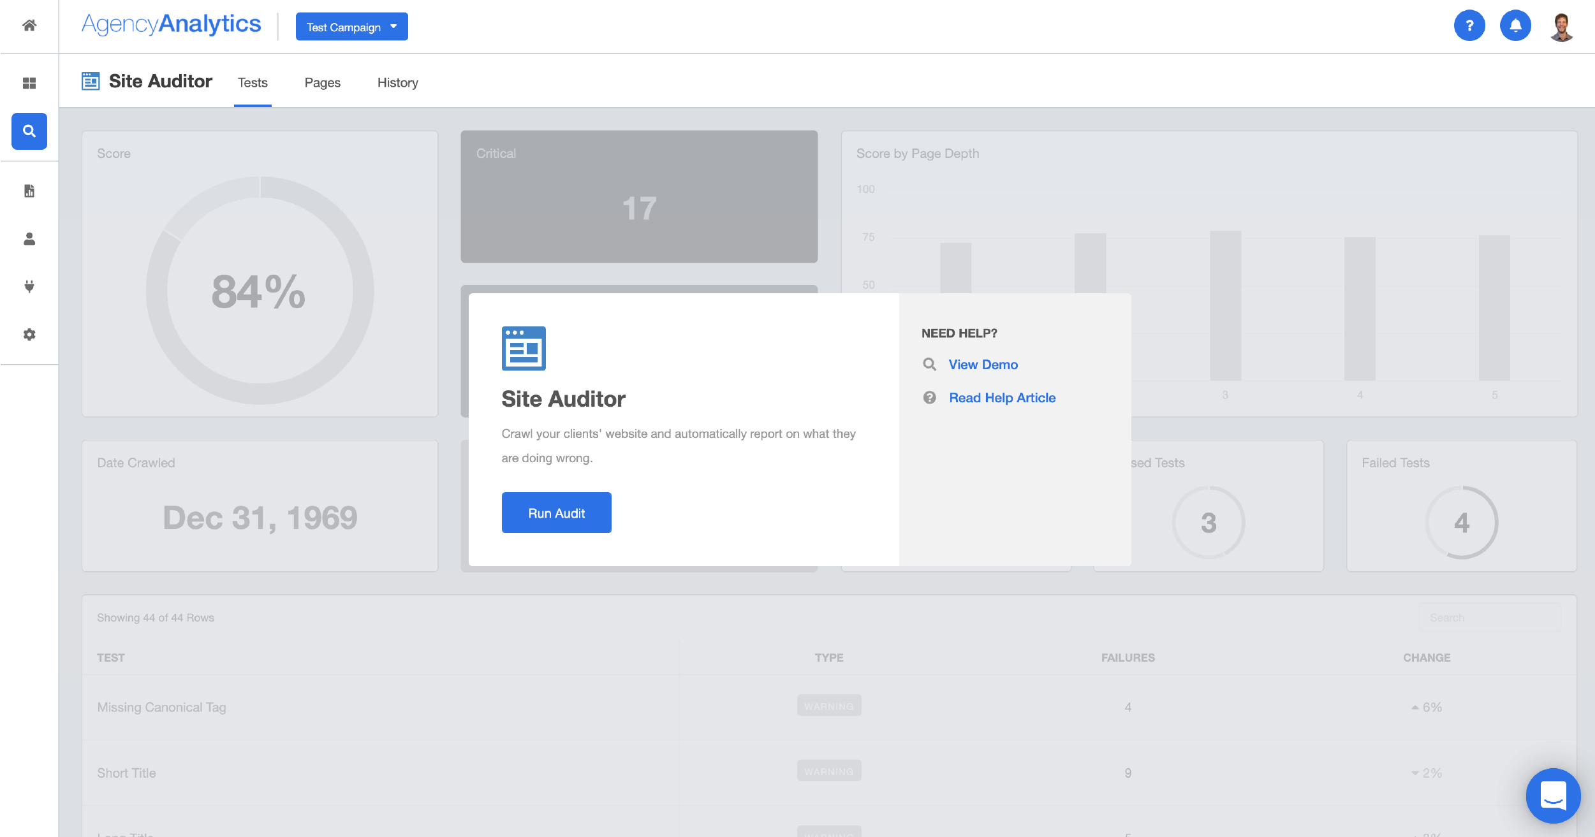
Task: Click the Help question mark icon
Action: pyautogui.click(x=1470, y=25)
